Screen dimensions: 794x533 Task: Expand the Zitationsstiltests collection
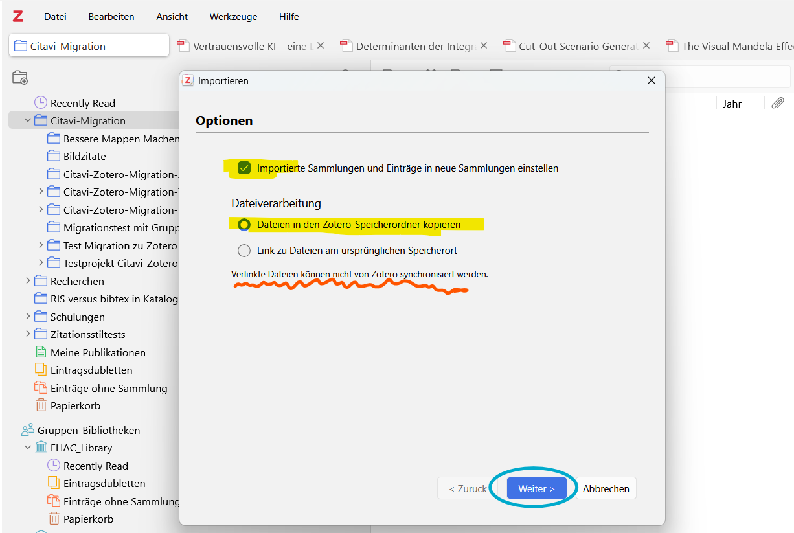(28, 334)
